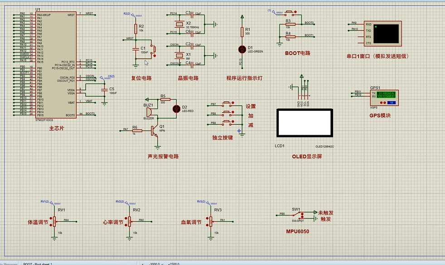Image resolution: width=445 pixels, height=265 pixels.
Task: Click the 独立按键 label
Action: [x=222, y=137]
